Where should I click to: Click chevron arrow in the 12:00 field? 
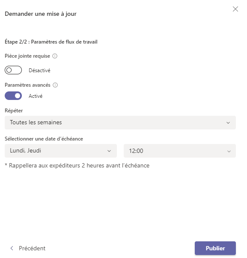(229, 151)
